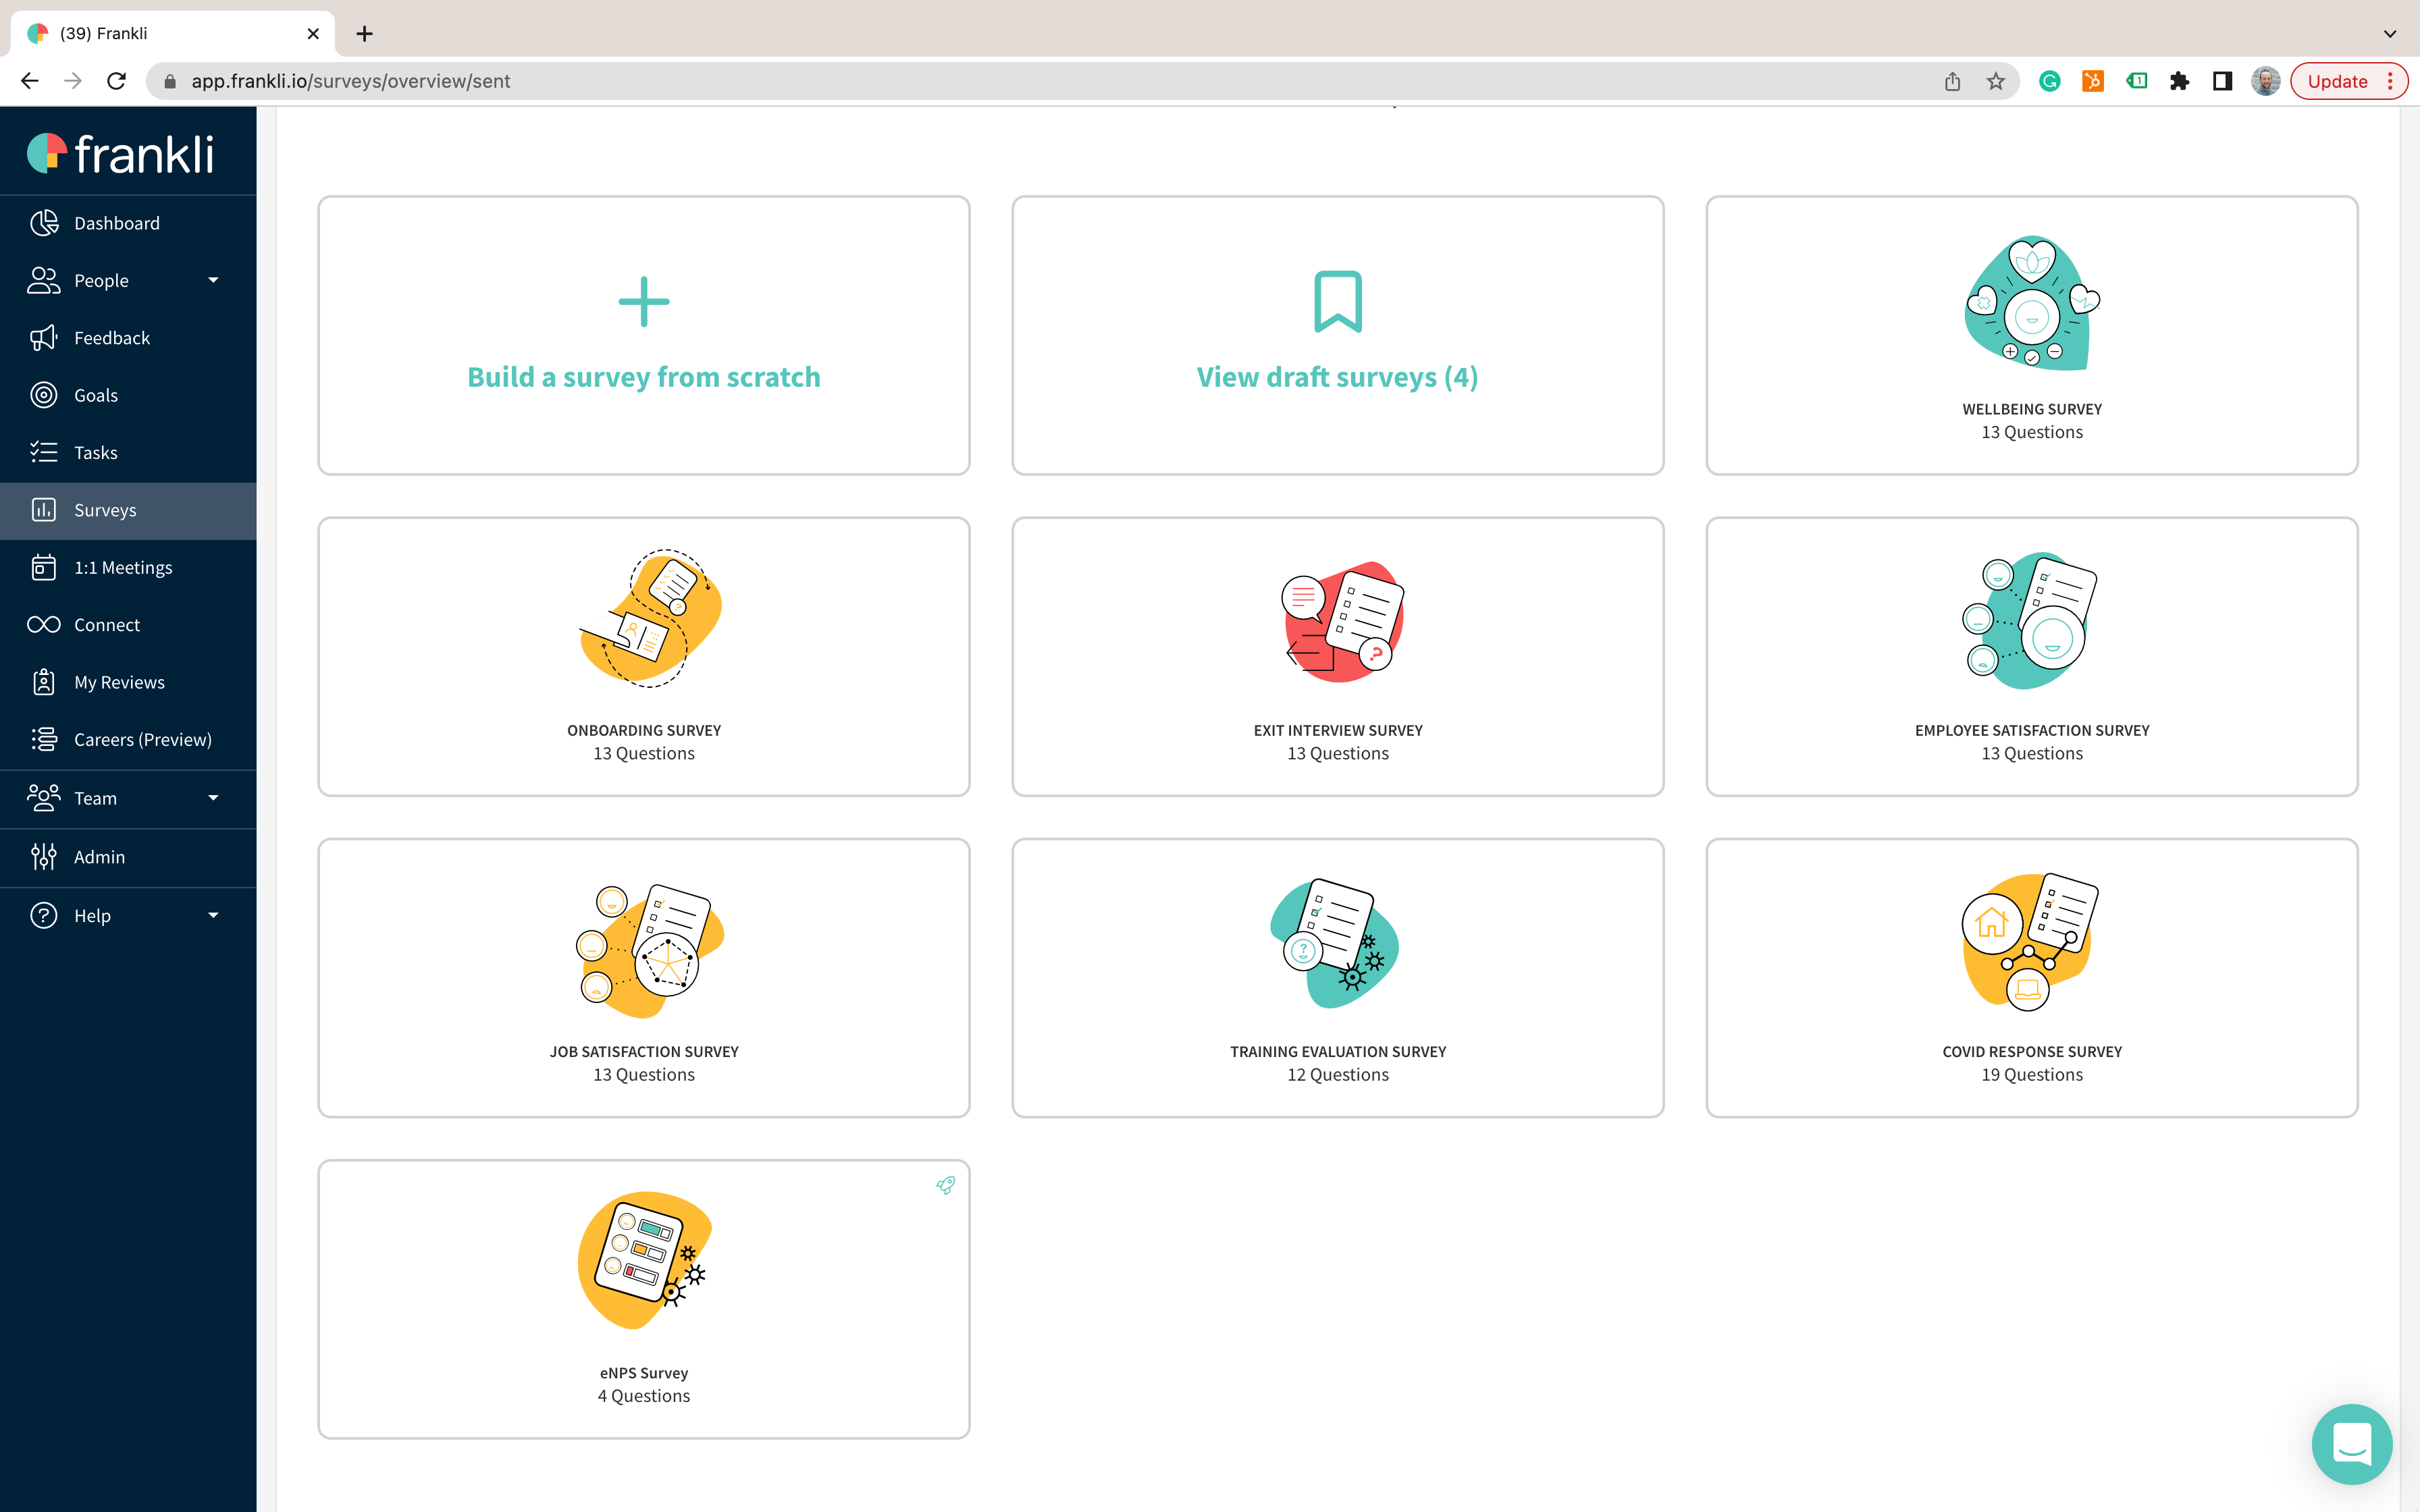Open the tab search chevron
The image size is (2420, 1512).
click(x=2390, y=34)
